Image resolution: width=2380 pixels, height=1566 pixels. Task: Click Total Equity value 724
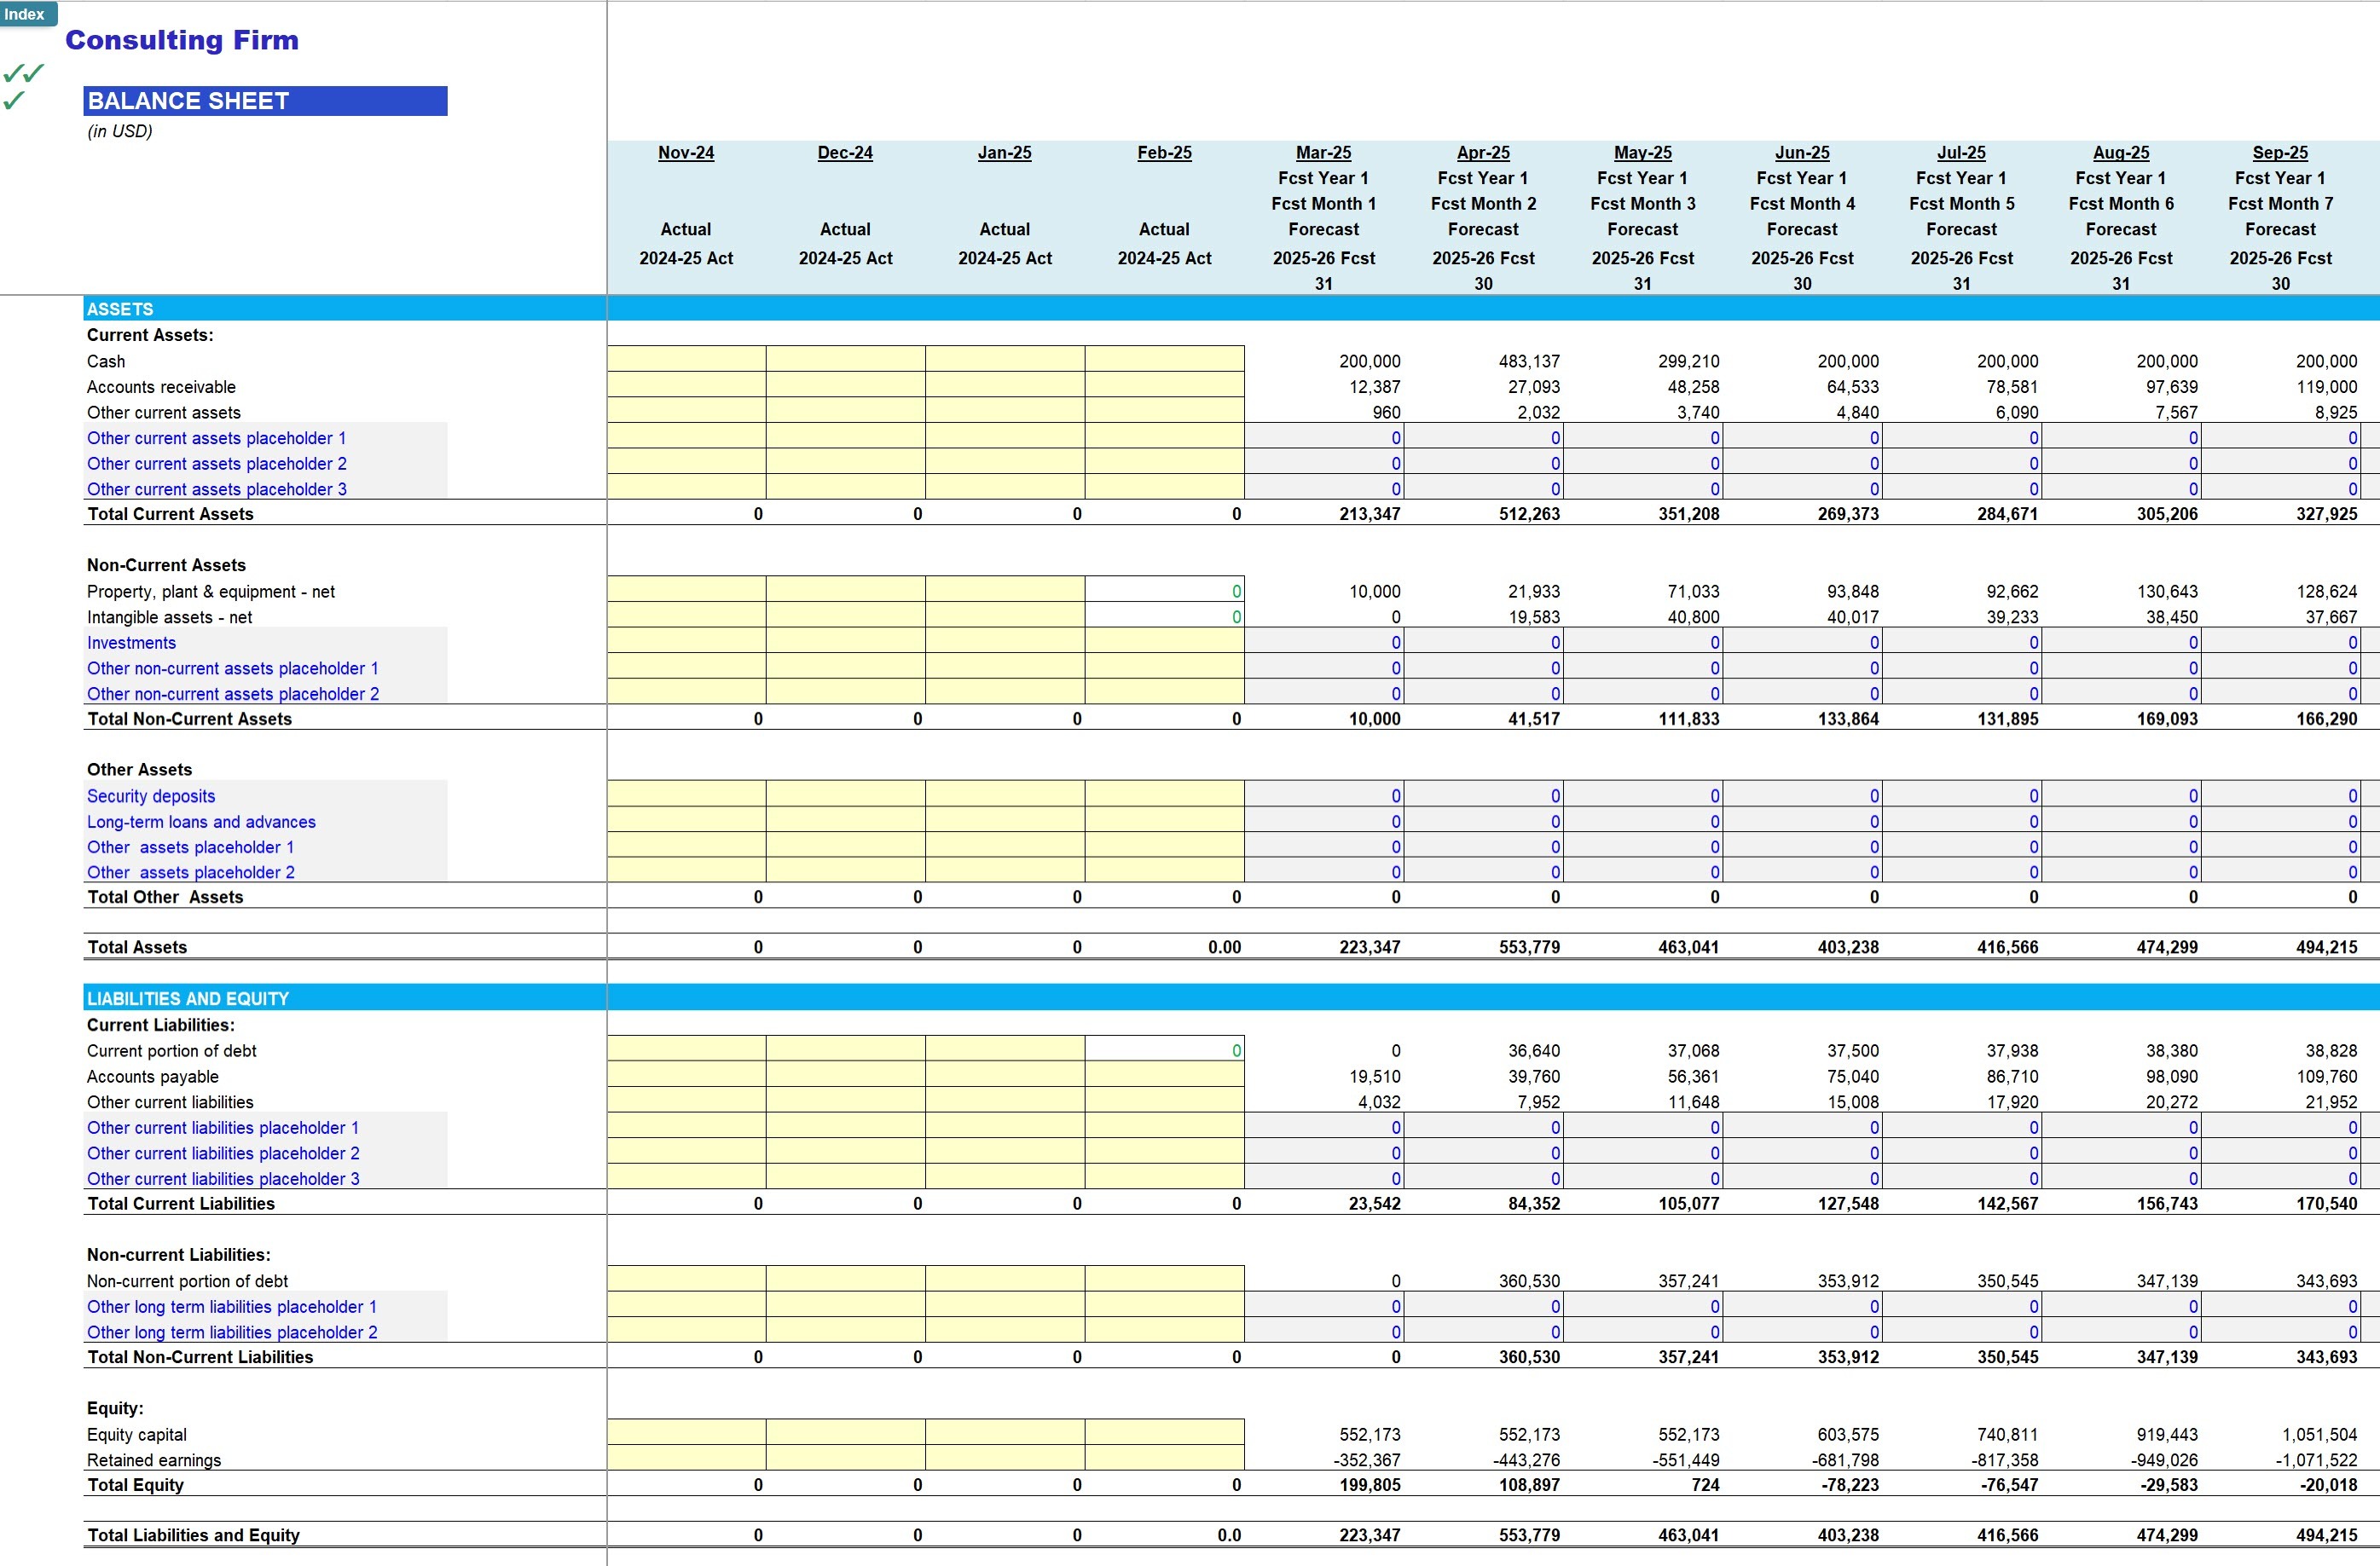1705,1485
